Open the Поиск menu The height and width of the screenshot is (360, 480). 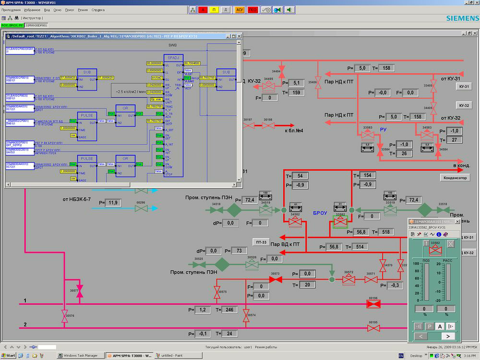[x=70, y=10]
